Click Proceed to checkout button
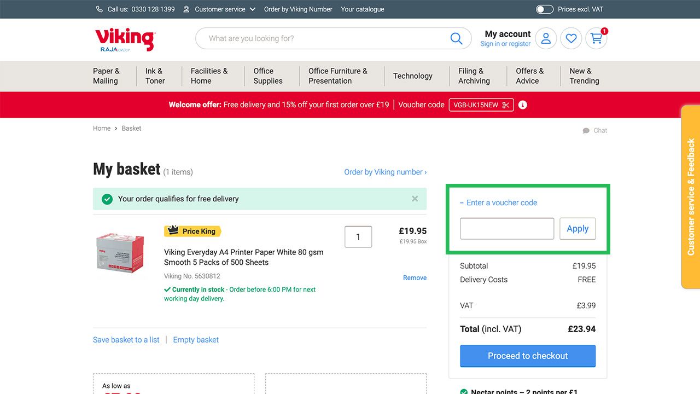Viewport: 700px width, 394px height. tap(528, 356)
